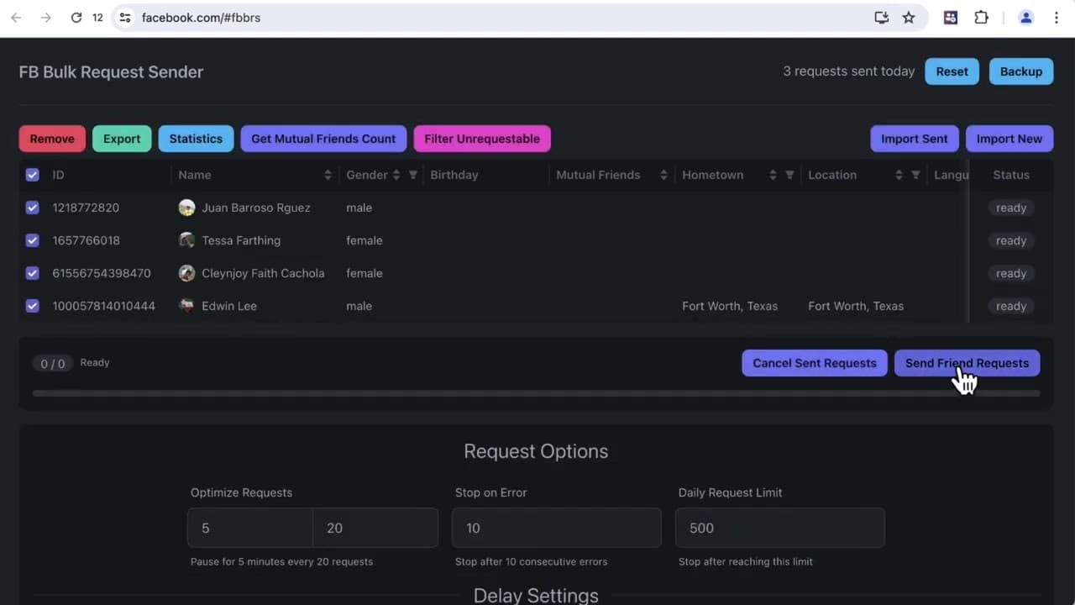This screenshot has width=1075, height=605.
Task: Open the Chrome profile avatar
Action: click(1025, 18)
